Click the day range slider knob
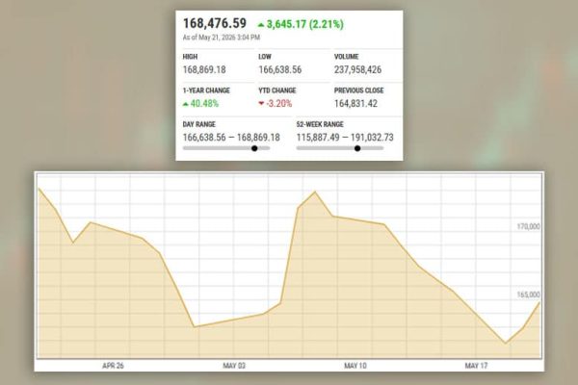578x385 pixels. (x=254, y=148)
